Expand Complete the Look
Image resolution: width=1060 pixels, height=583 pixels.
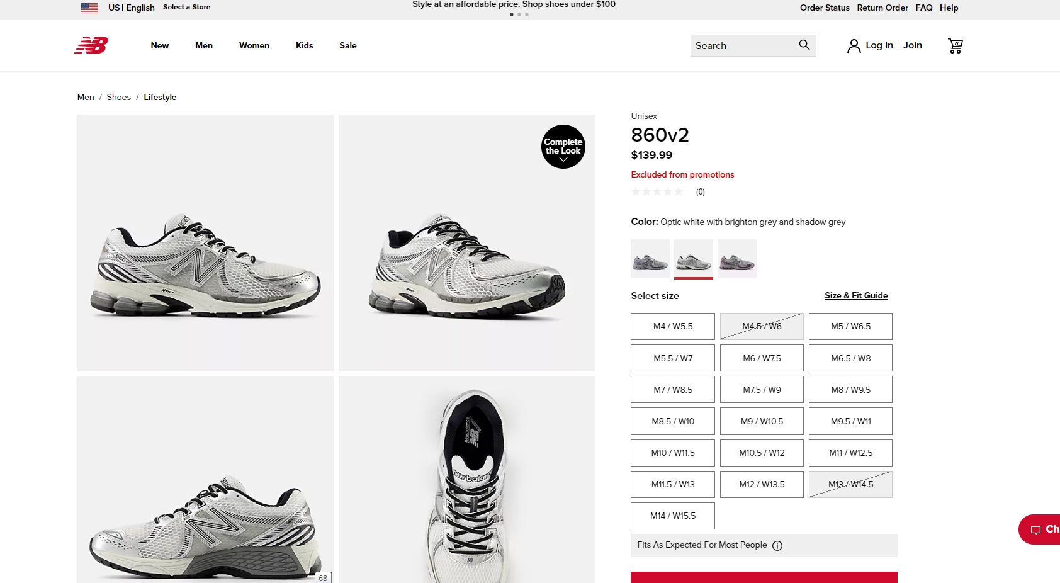tap(563, 147)
